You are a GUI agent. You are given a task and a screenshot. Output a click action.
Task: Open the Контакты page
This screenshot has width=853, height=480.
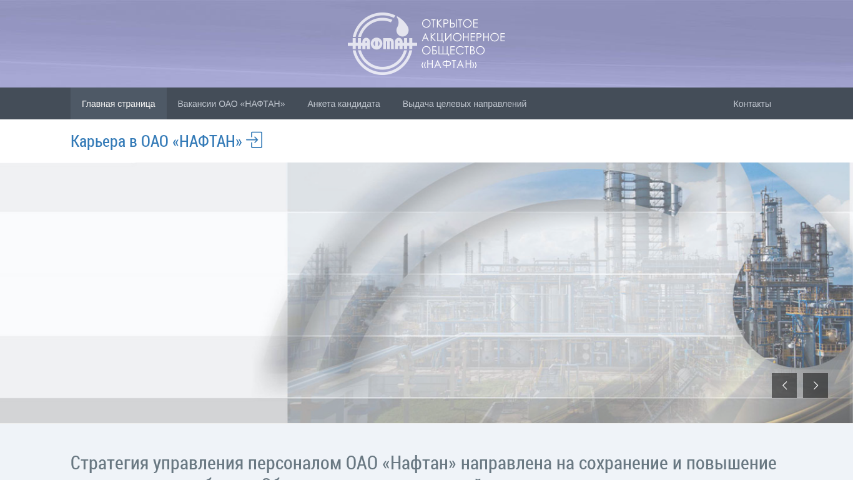coord(752,104)
